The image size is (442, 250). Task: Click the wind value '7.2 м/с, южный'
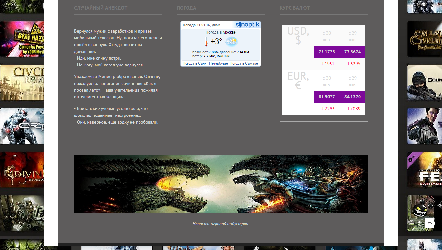coord(216,56)
